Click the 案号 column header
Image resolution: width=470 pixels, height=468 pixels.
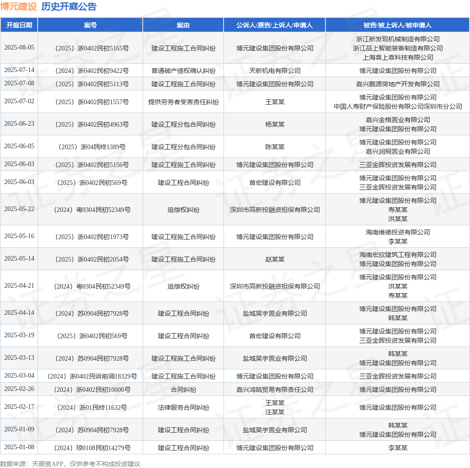point(90,25)
